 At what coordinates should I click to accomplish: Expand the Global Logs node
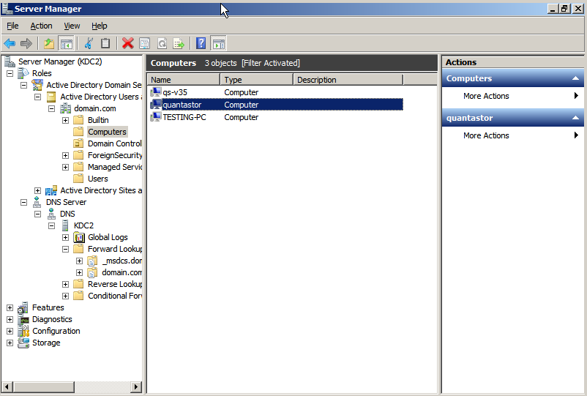coord(66,238)
